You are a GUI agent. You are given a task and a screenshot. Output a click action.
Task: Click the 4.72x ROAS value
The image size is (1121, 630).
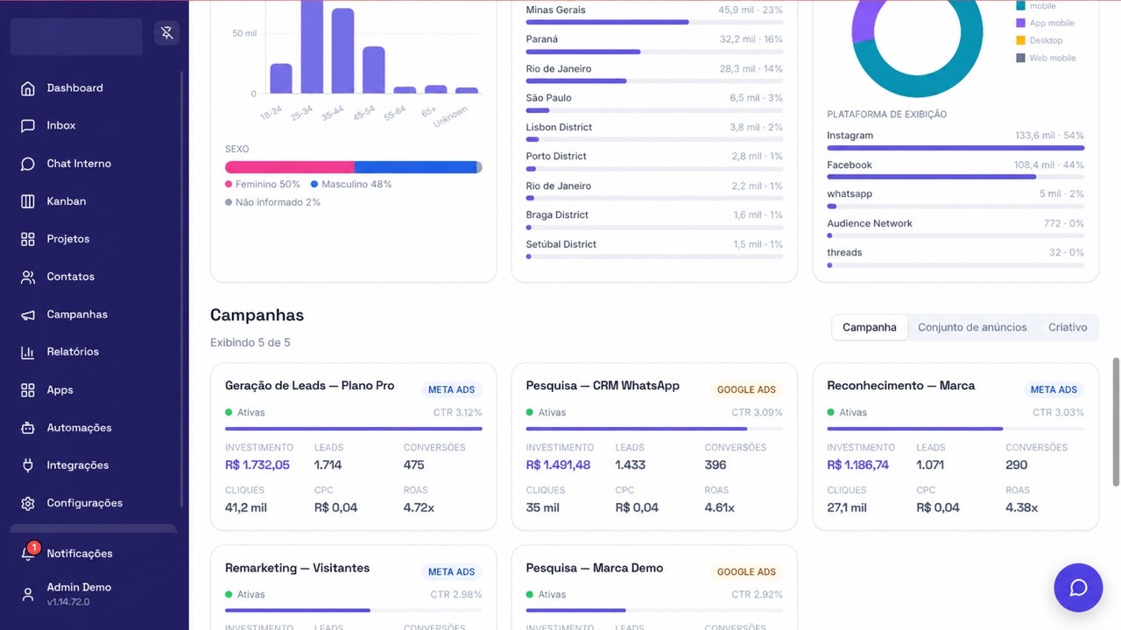tap(419, 507)
